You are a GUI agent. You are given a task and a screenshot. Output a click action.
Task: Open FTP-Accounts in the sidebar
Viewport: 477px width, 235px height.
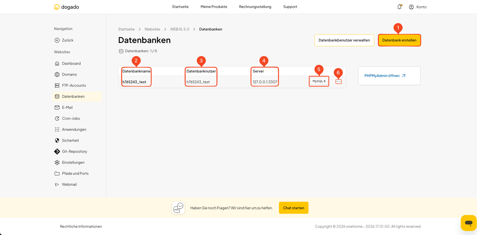click(x=77, y=85)
